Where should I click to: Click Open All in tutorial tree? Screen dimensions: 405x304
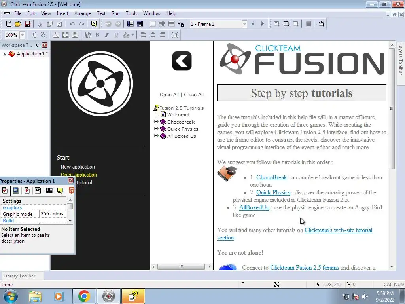pos(169,95)
